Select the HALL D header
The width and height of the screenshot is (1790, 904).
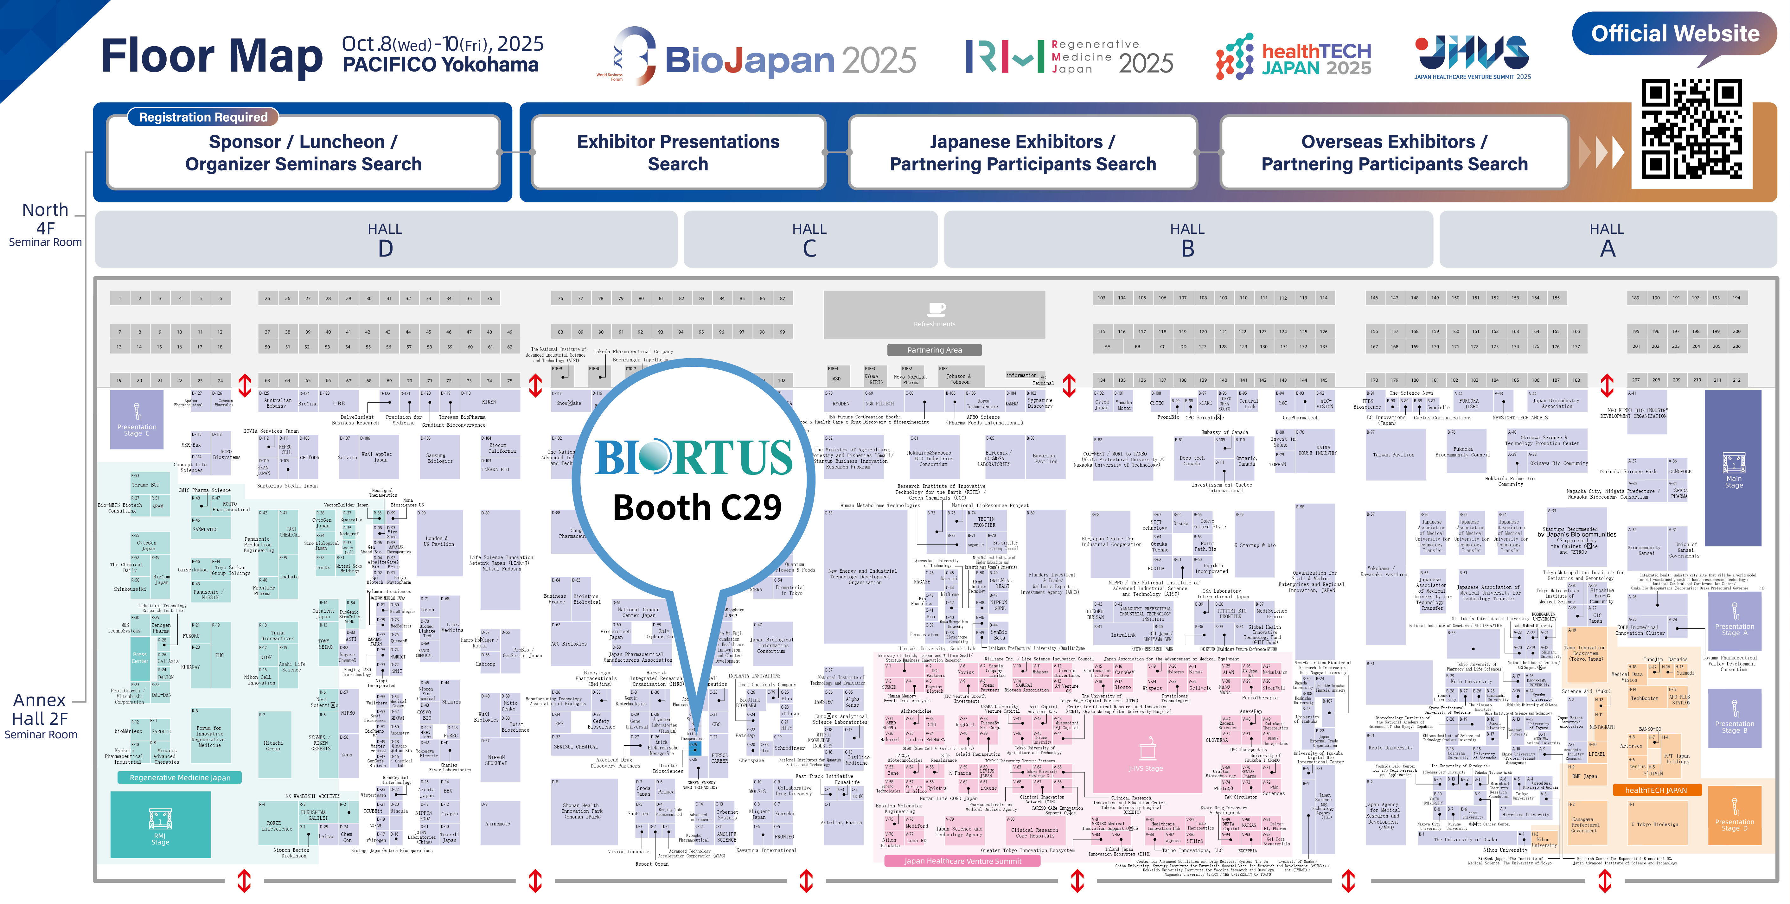[x=386, y=239]
